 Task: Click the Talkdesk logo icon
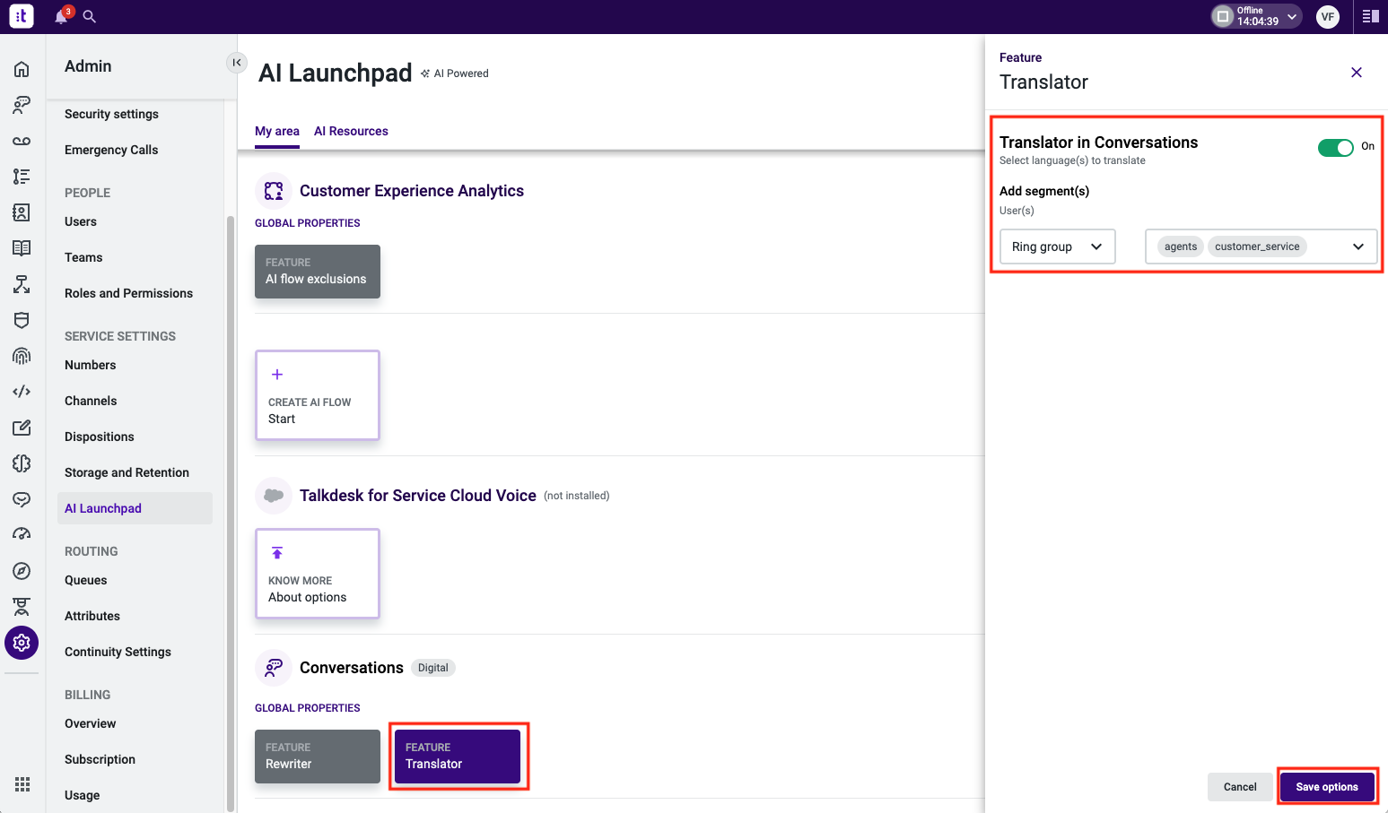coord(22,16)
